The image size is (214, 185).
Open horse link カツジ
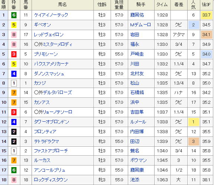click(40, 83)
